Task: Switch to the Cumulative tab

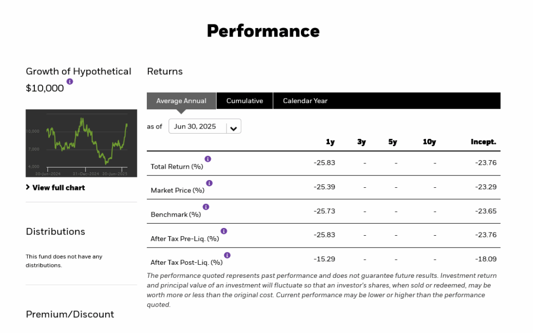Action: (245, 101)
